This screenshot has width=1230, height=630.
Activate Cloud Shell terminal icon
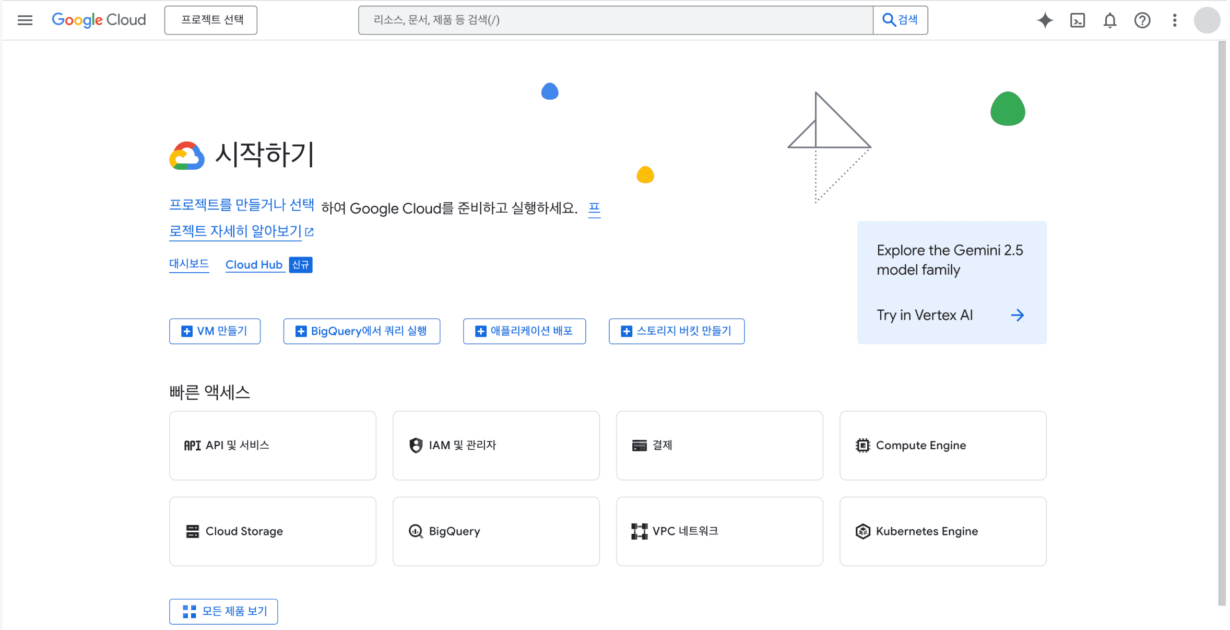click(1077, 20)
